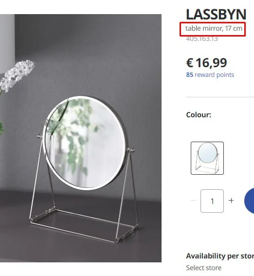Click the bold 85 points number

(x=190, y=75)
